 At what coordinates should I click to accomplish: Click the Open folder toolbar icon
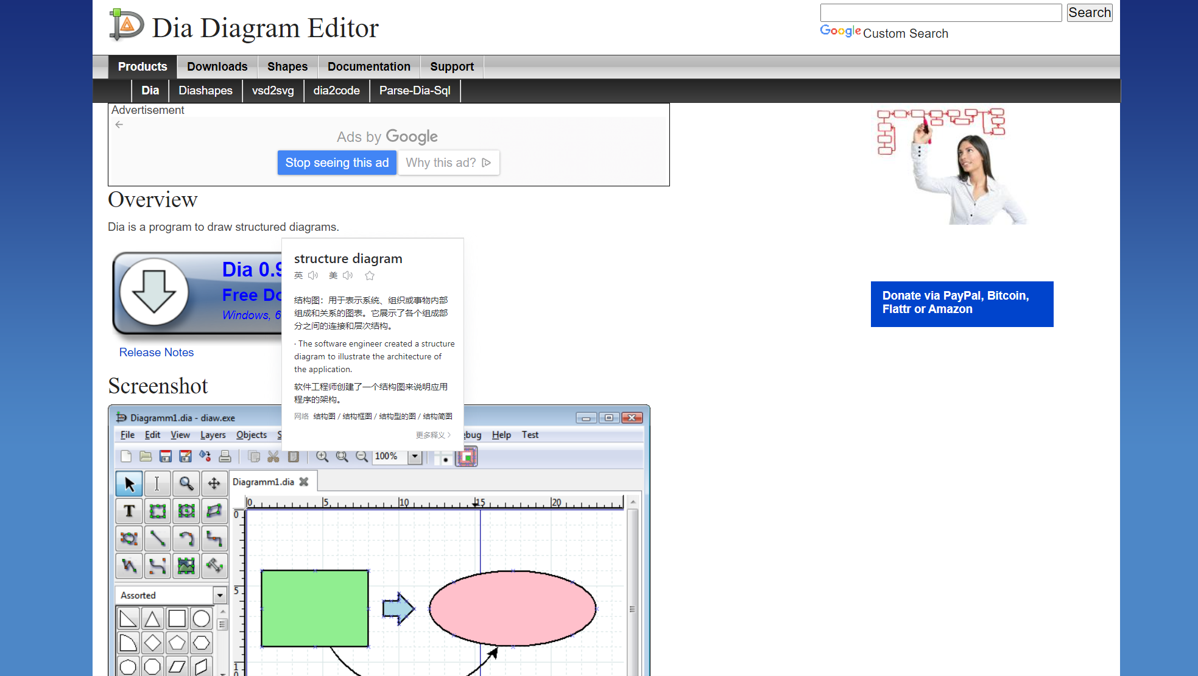click(x=146, y=457)
